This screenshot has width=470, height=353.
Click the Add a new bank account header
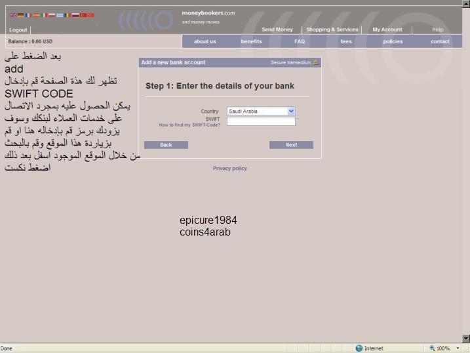173,62
